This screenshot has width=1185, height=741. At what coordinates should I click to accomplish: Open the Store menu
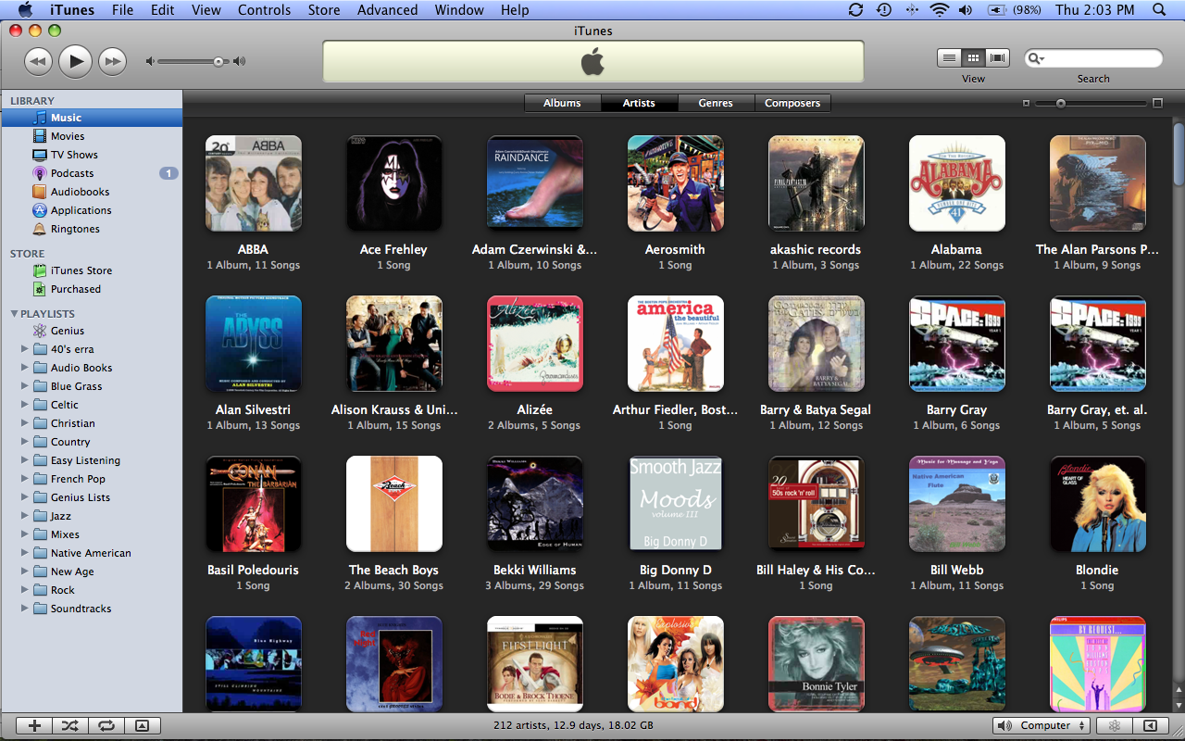pos(324,10)
